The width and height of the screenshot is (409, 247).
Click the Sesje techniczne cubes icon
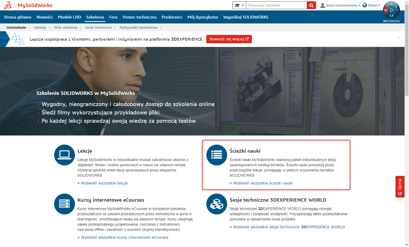(216, 204)
